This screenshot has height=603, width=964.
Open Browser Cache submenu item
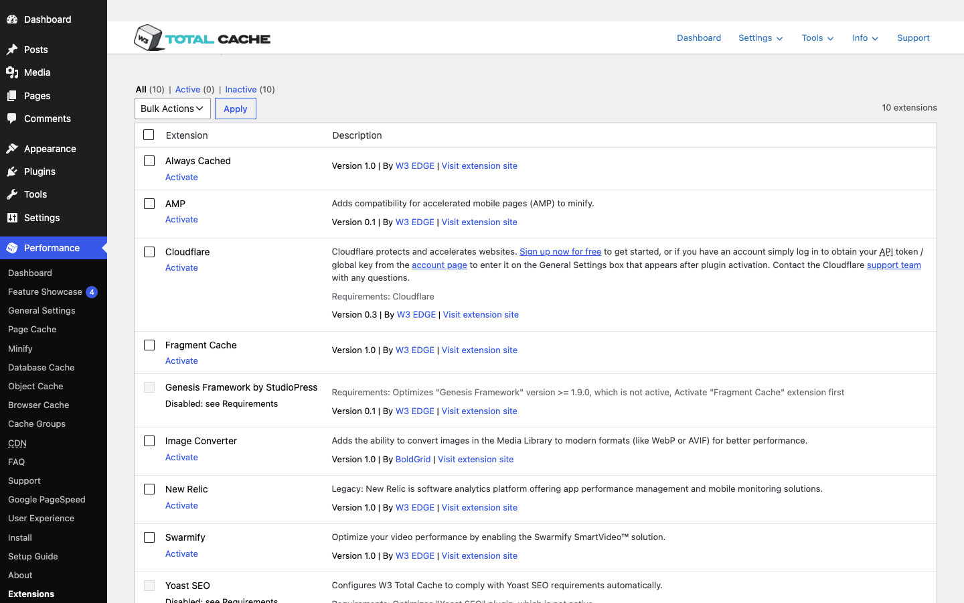38,405
